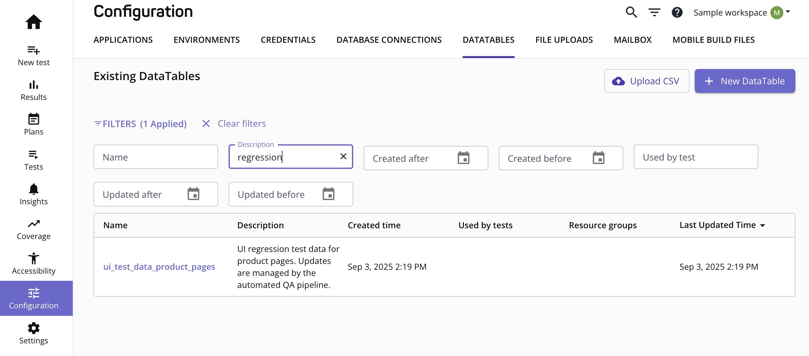Select the New test icon
809x356 pixels.
coord(33,51)
